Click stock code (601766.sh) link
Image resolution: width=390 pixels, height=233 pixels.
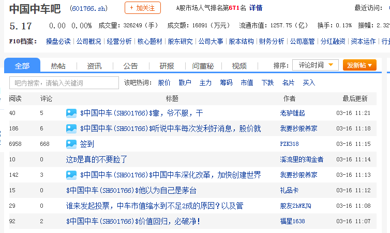click(89, 9)
